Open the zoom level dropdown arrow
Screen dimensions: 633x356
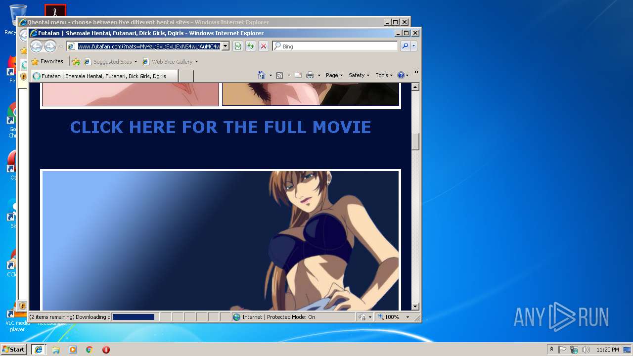pyautogui.click(x=408, y=317)
